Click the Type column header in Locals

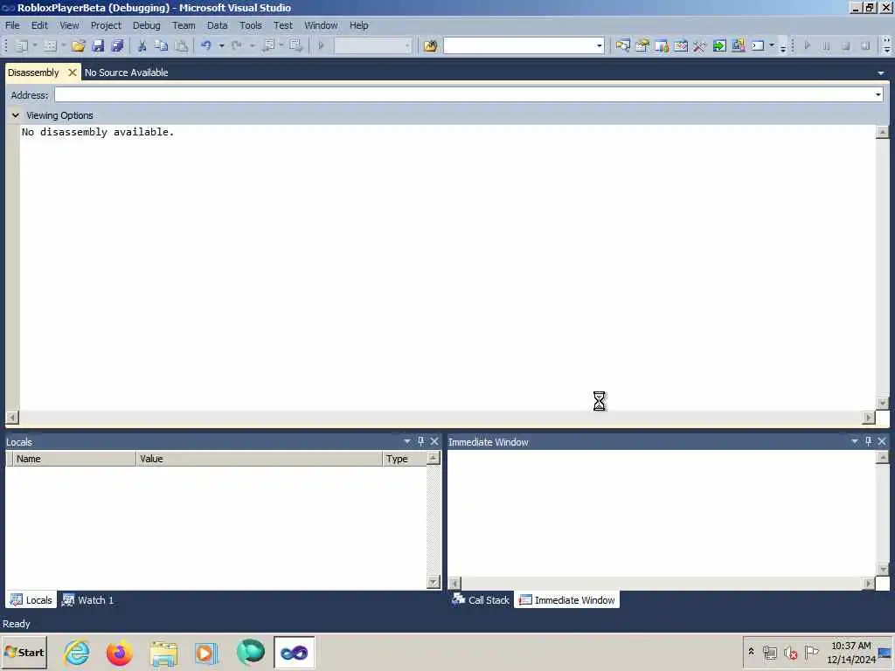[x=404, y=459]
